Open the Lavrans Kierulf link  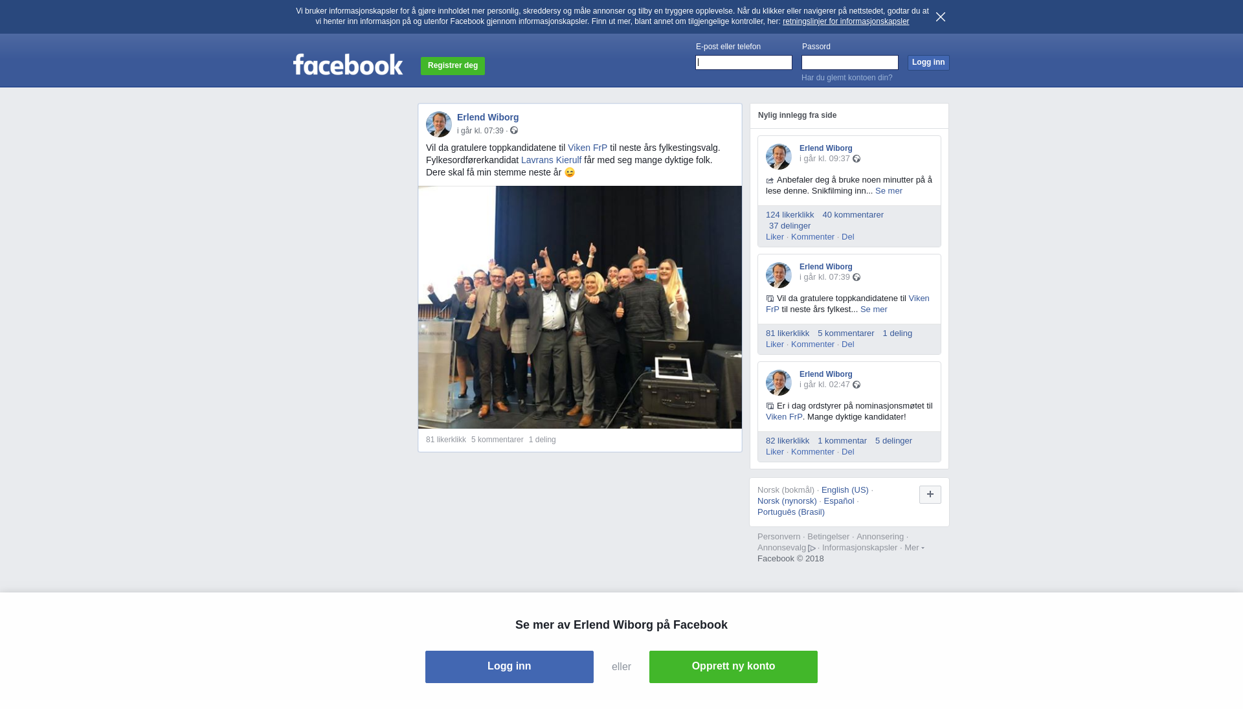pos(551,160)
